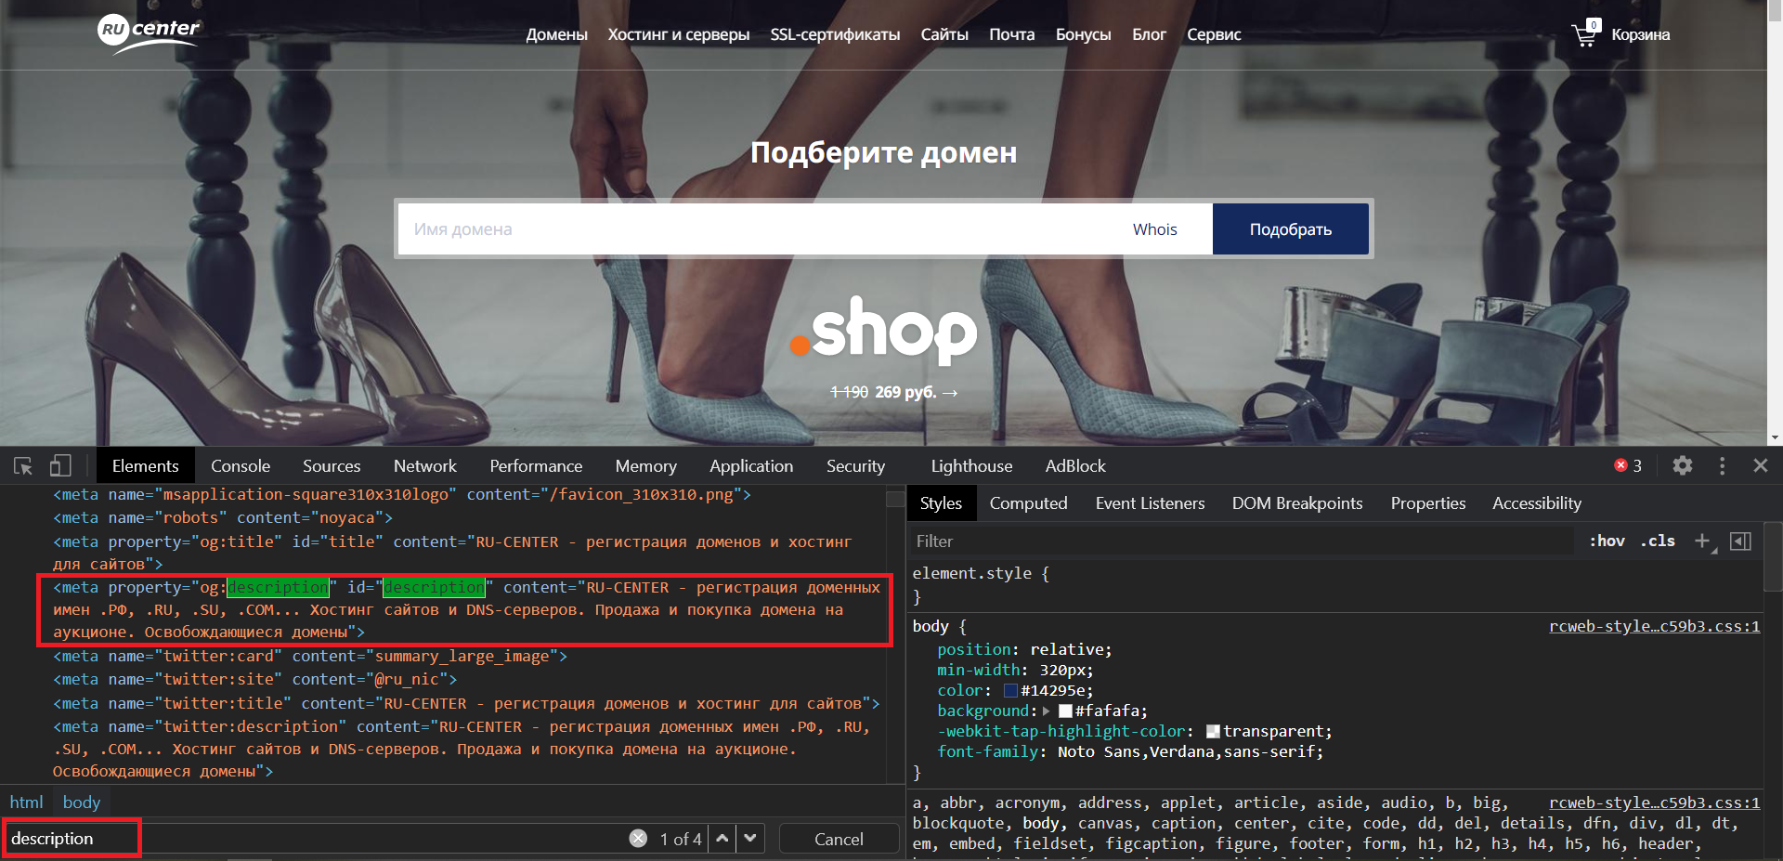Screen dimensions: 1783x861
Task: Open the Сервис menu
Action: (x=1214, y=34)
